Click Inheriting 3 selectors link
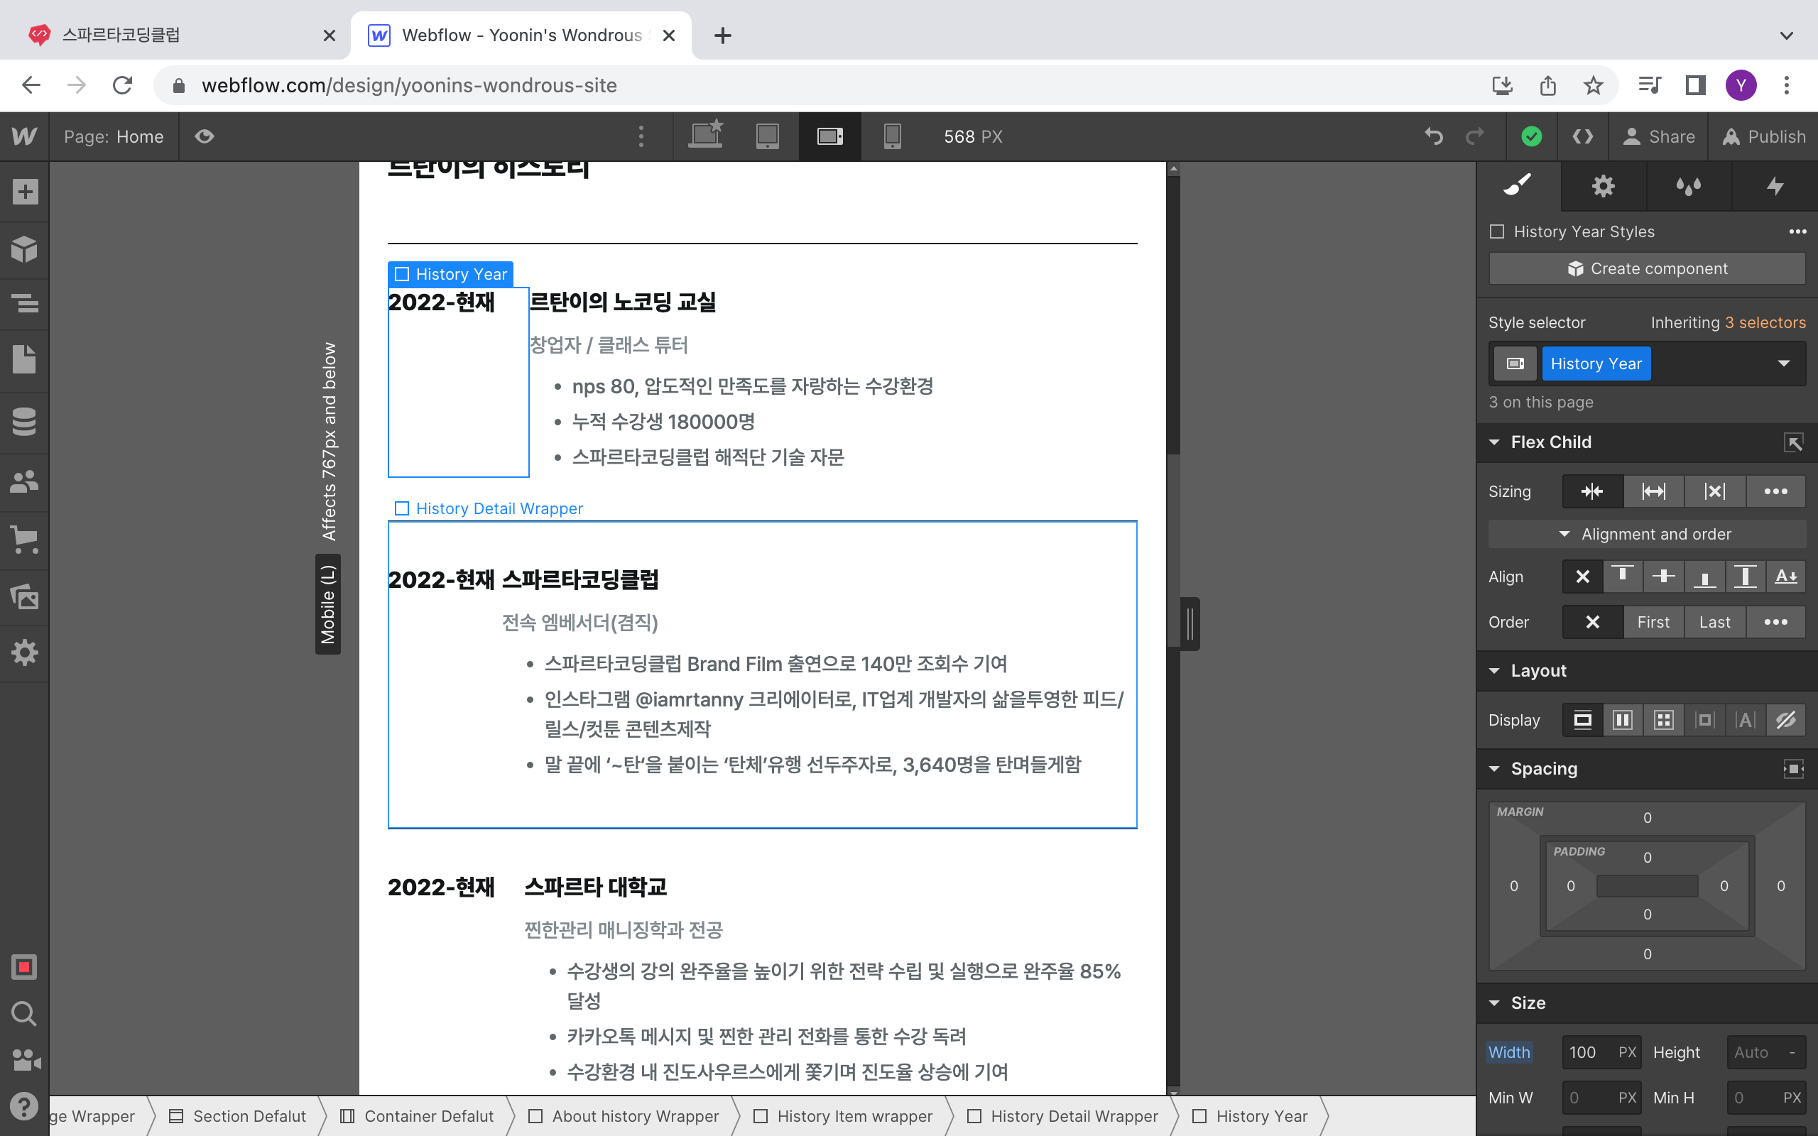Screen dimensions: 1818x1136 (x=1728, y=322)
